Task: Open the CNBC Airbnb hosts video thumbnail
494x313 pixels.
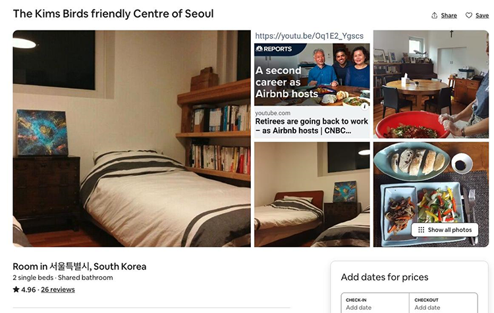Action: (x=312, y=84)
